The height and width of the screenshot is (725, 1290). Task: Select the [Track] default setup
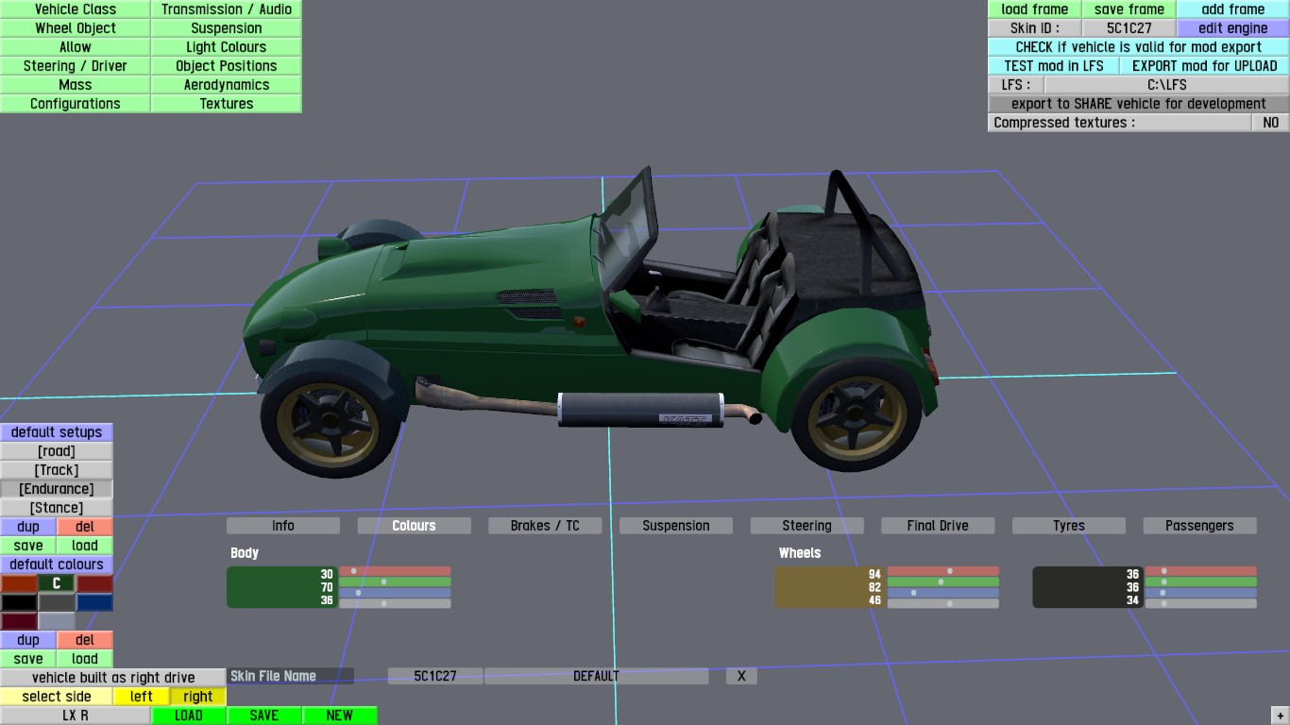[x=57, y=470]
